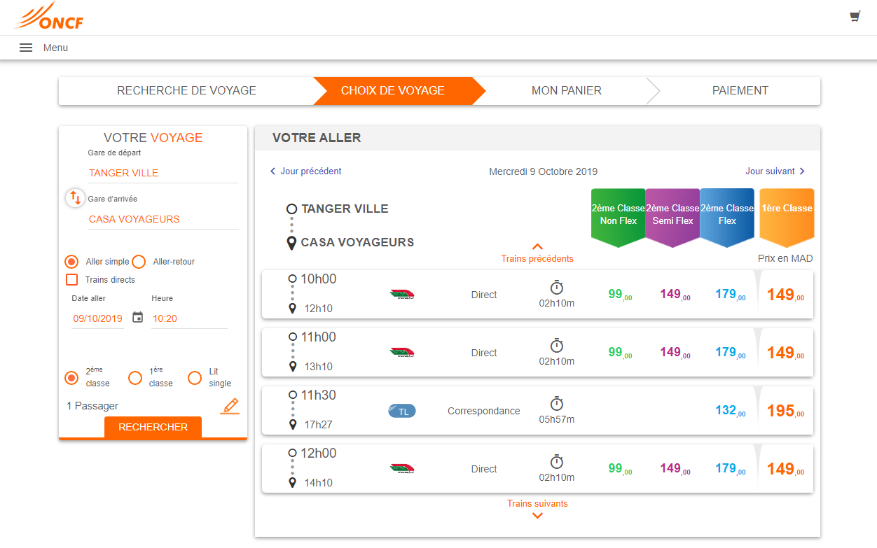Screen dimensions: 877x548
Task: Select the 2ème classe radio button
Action: point(71,378)
